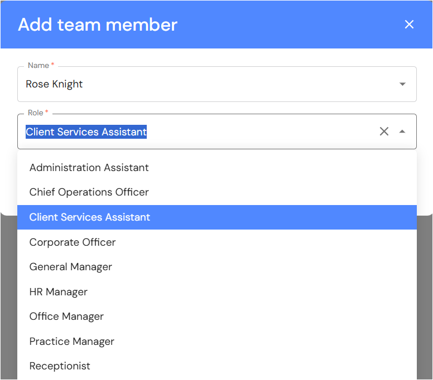Screen dimensions: 433x380
Task: Select Corporate Officer role option
Action: click(73, 242)
